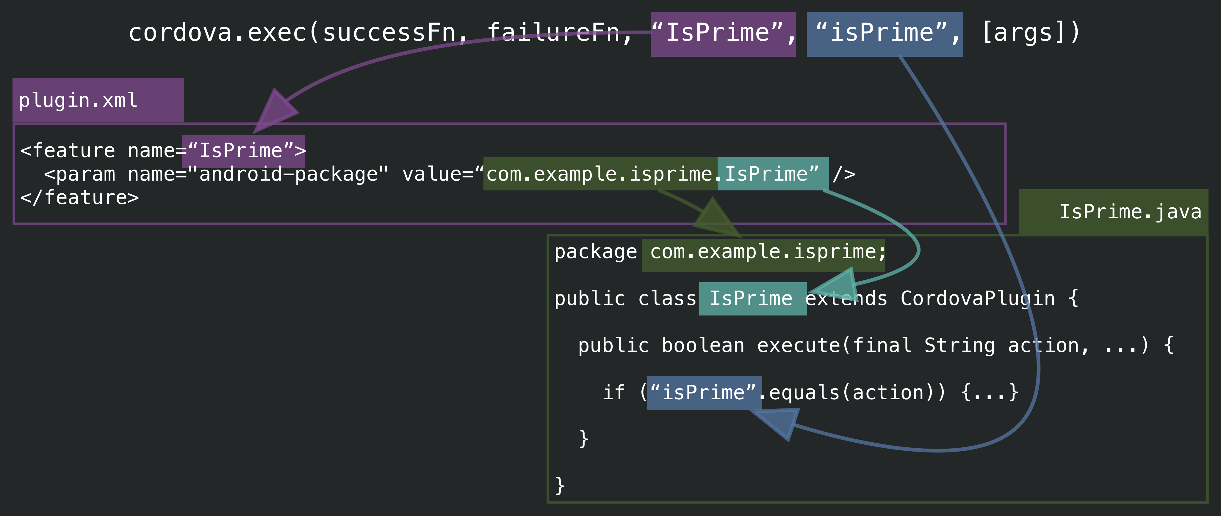Select the plugin.xml file label
The image size is (1221, 516).
pyautogui.click(x=98, y=100)
